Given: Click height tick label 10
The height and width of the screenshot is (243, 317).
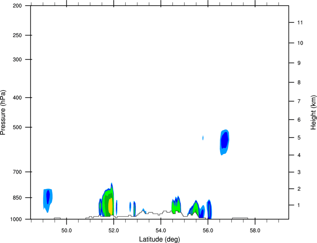Looking at the screenshot, I should [x=300, y=43].
